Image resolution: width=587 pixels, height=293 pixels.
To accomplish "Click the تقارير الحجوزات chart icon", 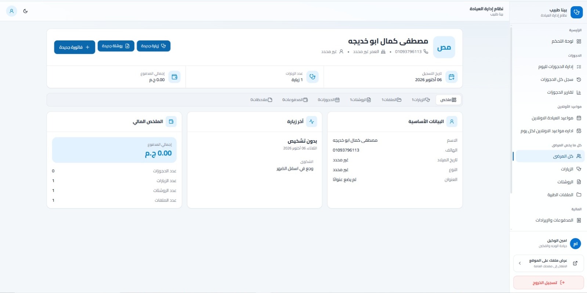I will coord(579,93).
